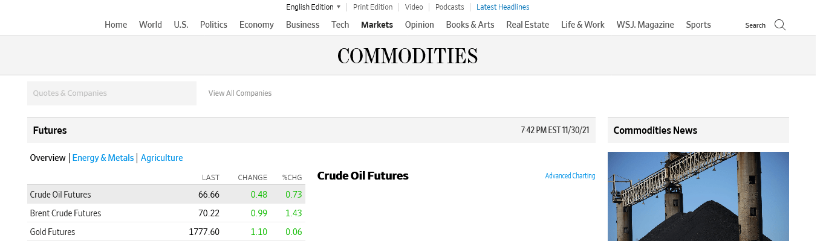
Task: Open Advanced Charting
Action: tap(570, 176)
